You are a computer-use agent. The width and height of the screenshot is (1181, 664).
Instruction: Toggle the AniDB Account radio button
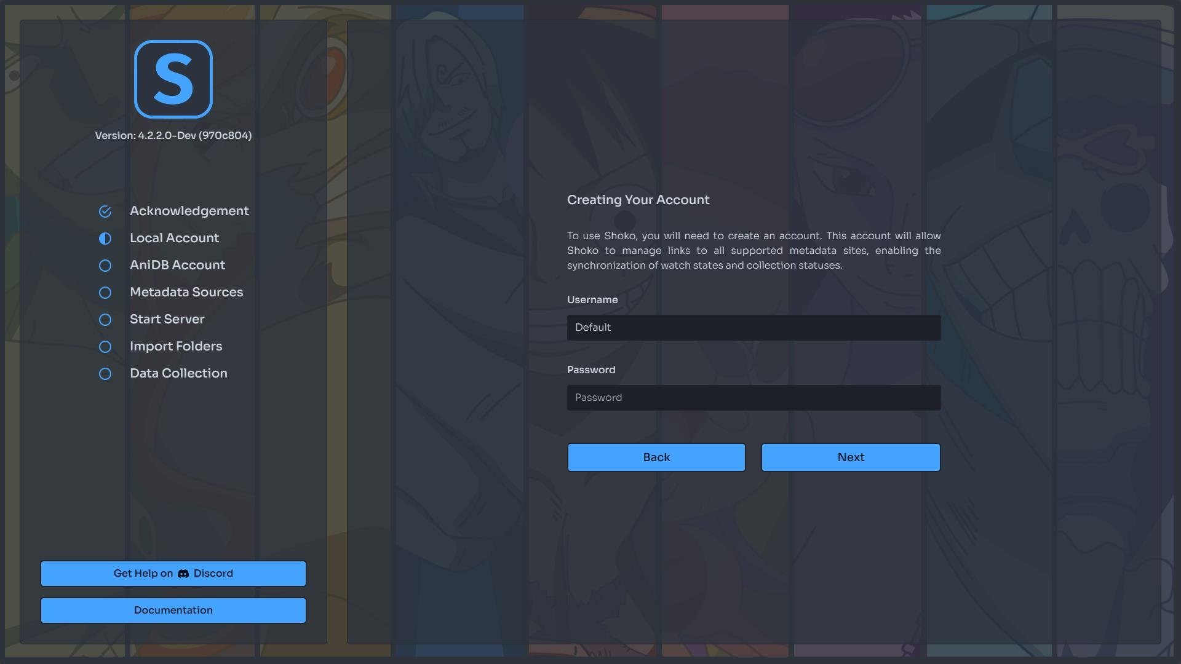click(105, 265)
